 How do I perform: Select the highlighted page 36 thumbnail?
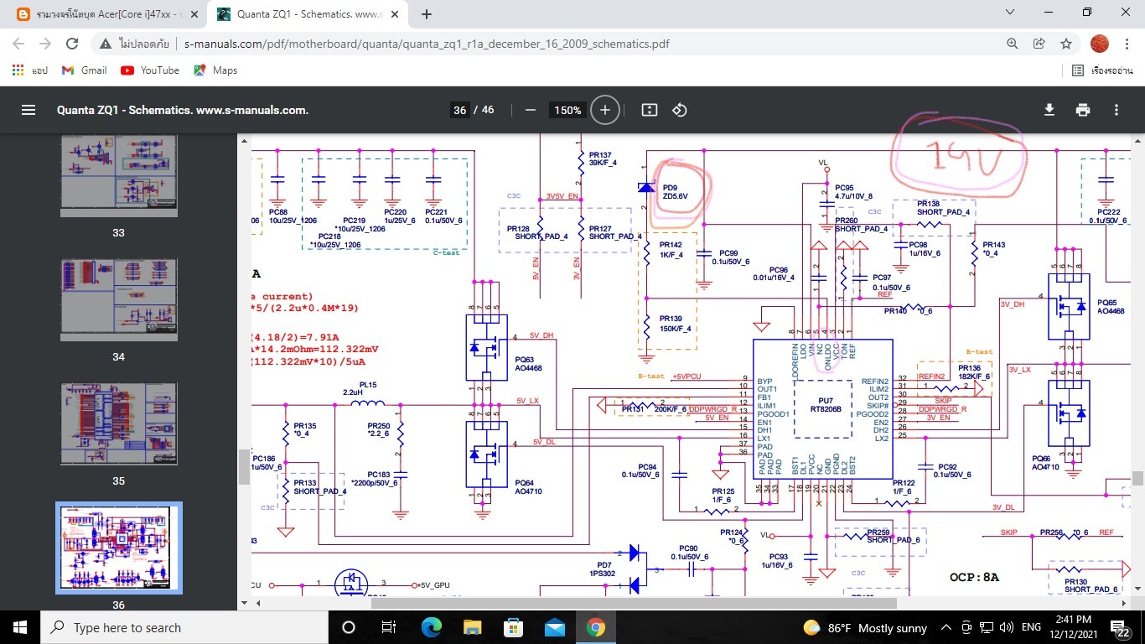tap(119, 548)
